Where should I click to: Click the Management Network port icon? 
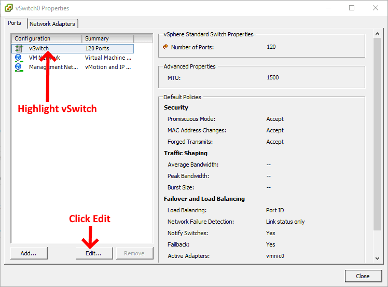click(19, 67)
